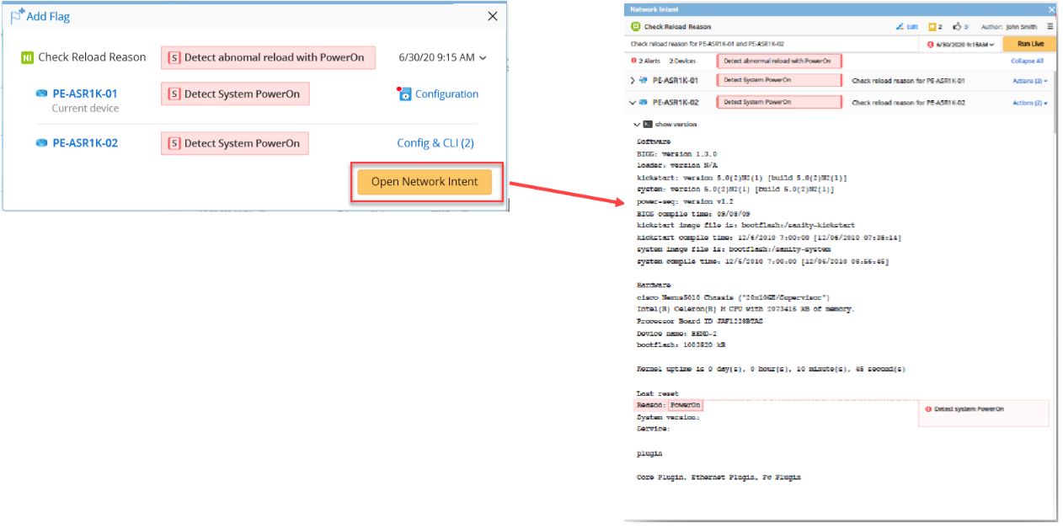This screenshot has width=1063, height=529.
Task: Click the Collapse All link
Action: tap(1027, 61)
